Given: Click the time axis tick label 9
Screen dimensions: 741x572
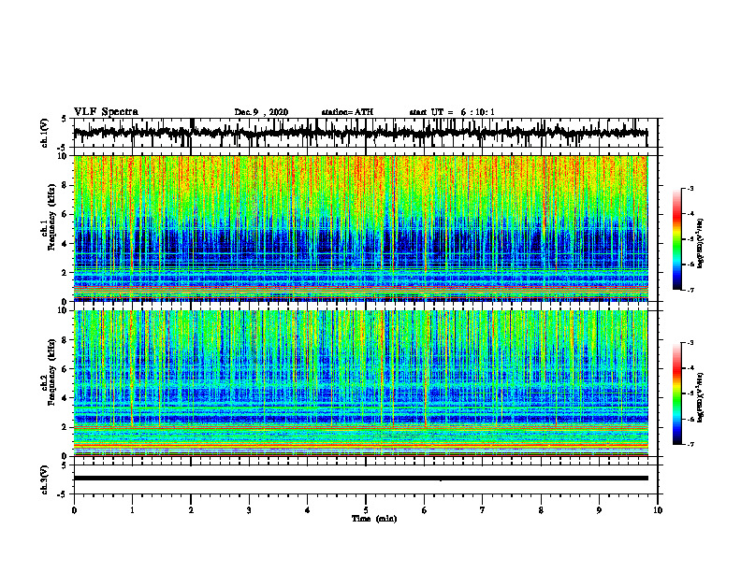Looking at the screenshot, I should pyautogui.click(x=599, y=510).
